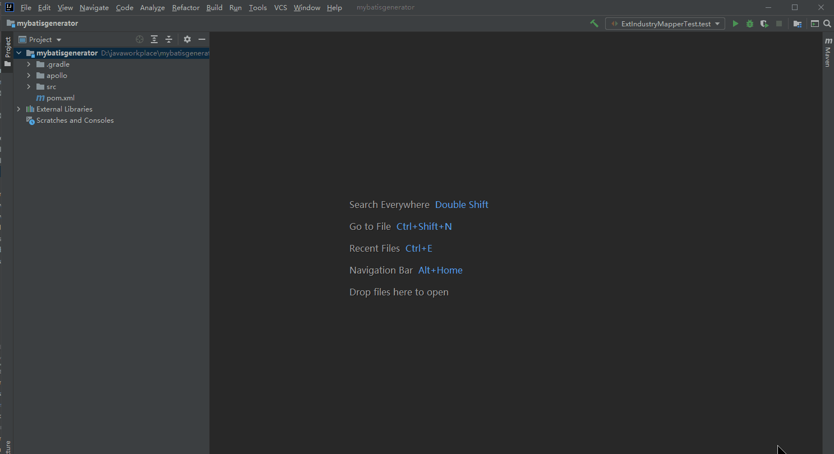Open pom.xml from the project tree
The image size is (834, 454).
pos(61,98)
